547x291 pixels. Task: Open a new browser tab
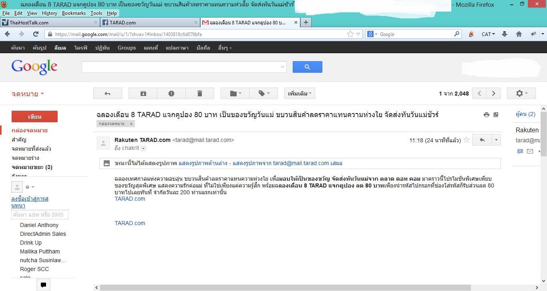pos(306,22)
